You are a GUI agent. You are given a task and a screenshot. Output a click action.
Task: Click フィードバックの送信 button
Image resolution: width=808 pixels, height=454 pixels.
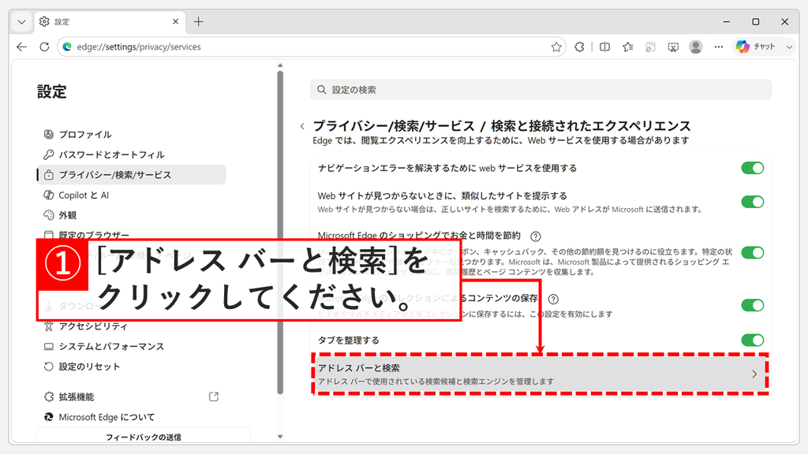click(144, 436)
